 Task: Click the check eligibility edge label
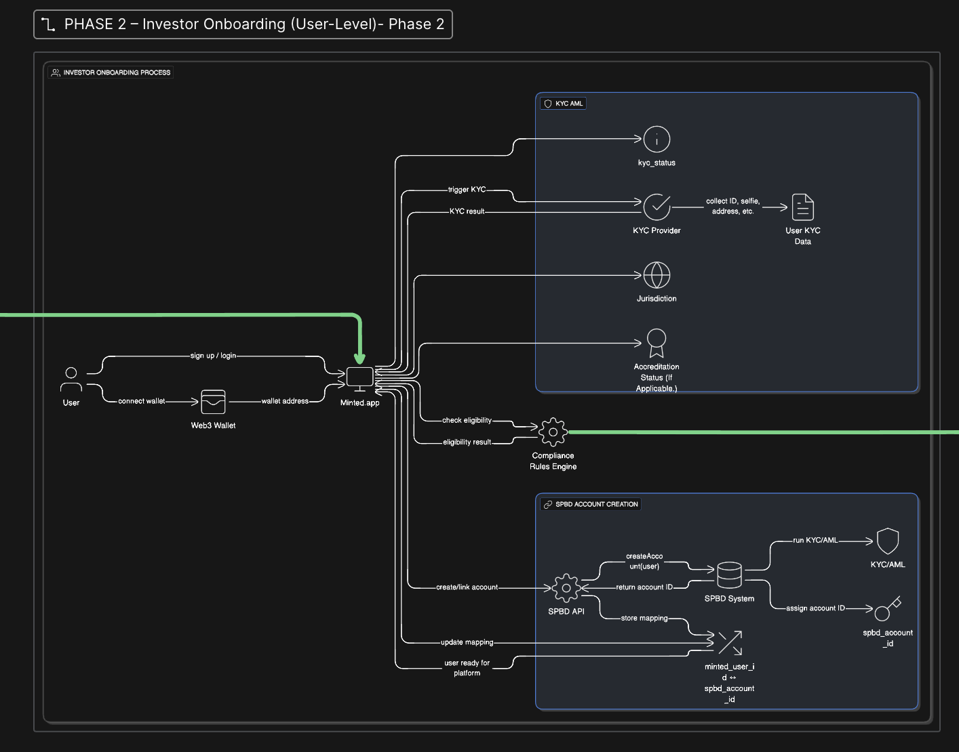pyautogui.click(x=467, y=421)
